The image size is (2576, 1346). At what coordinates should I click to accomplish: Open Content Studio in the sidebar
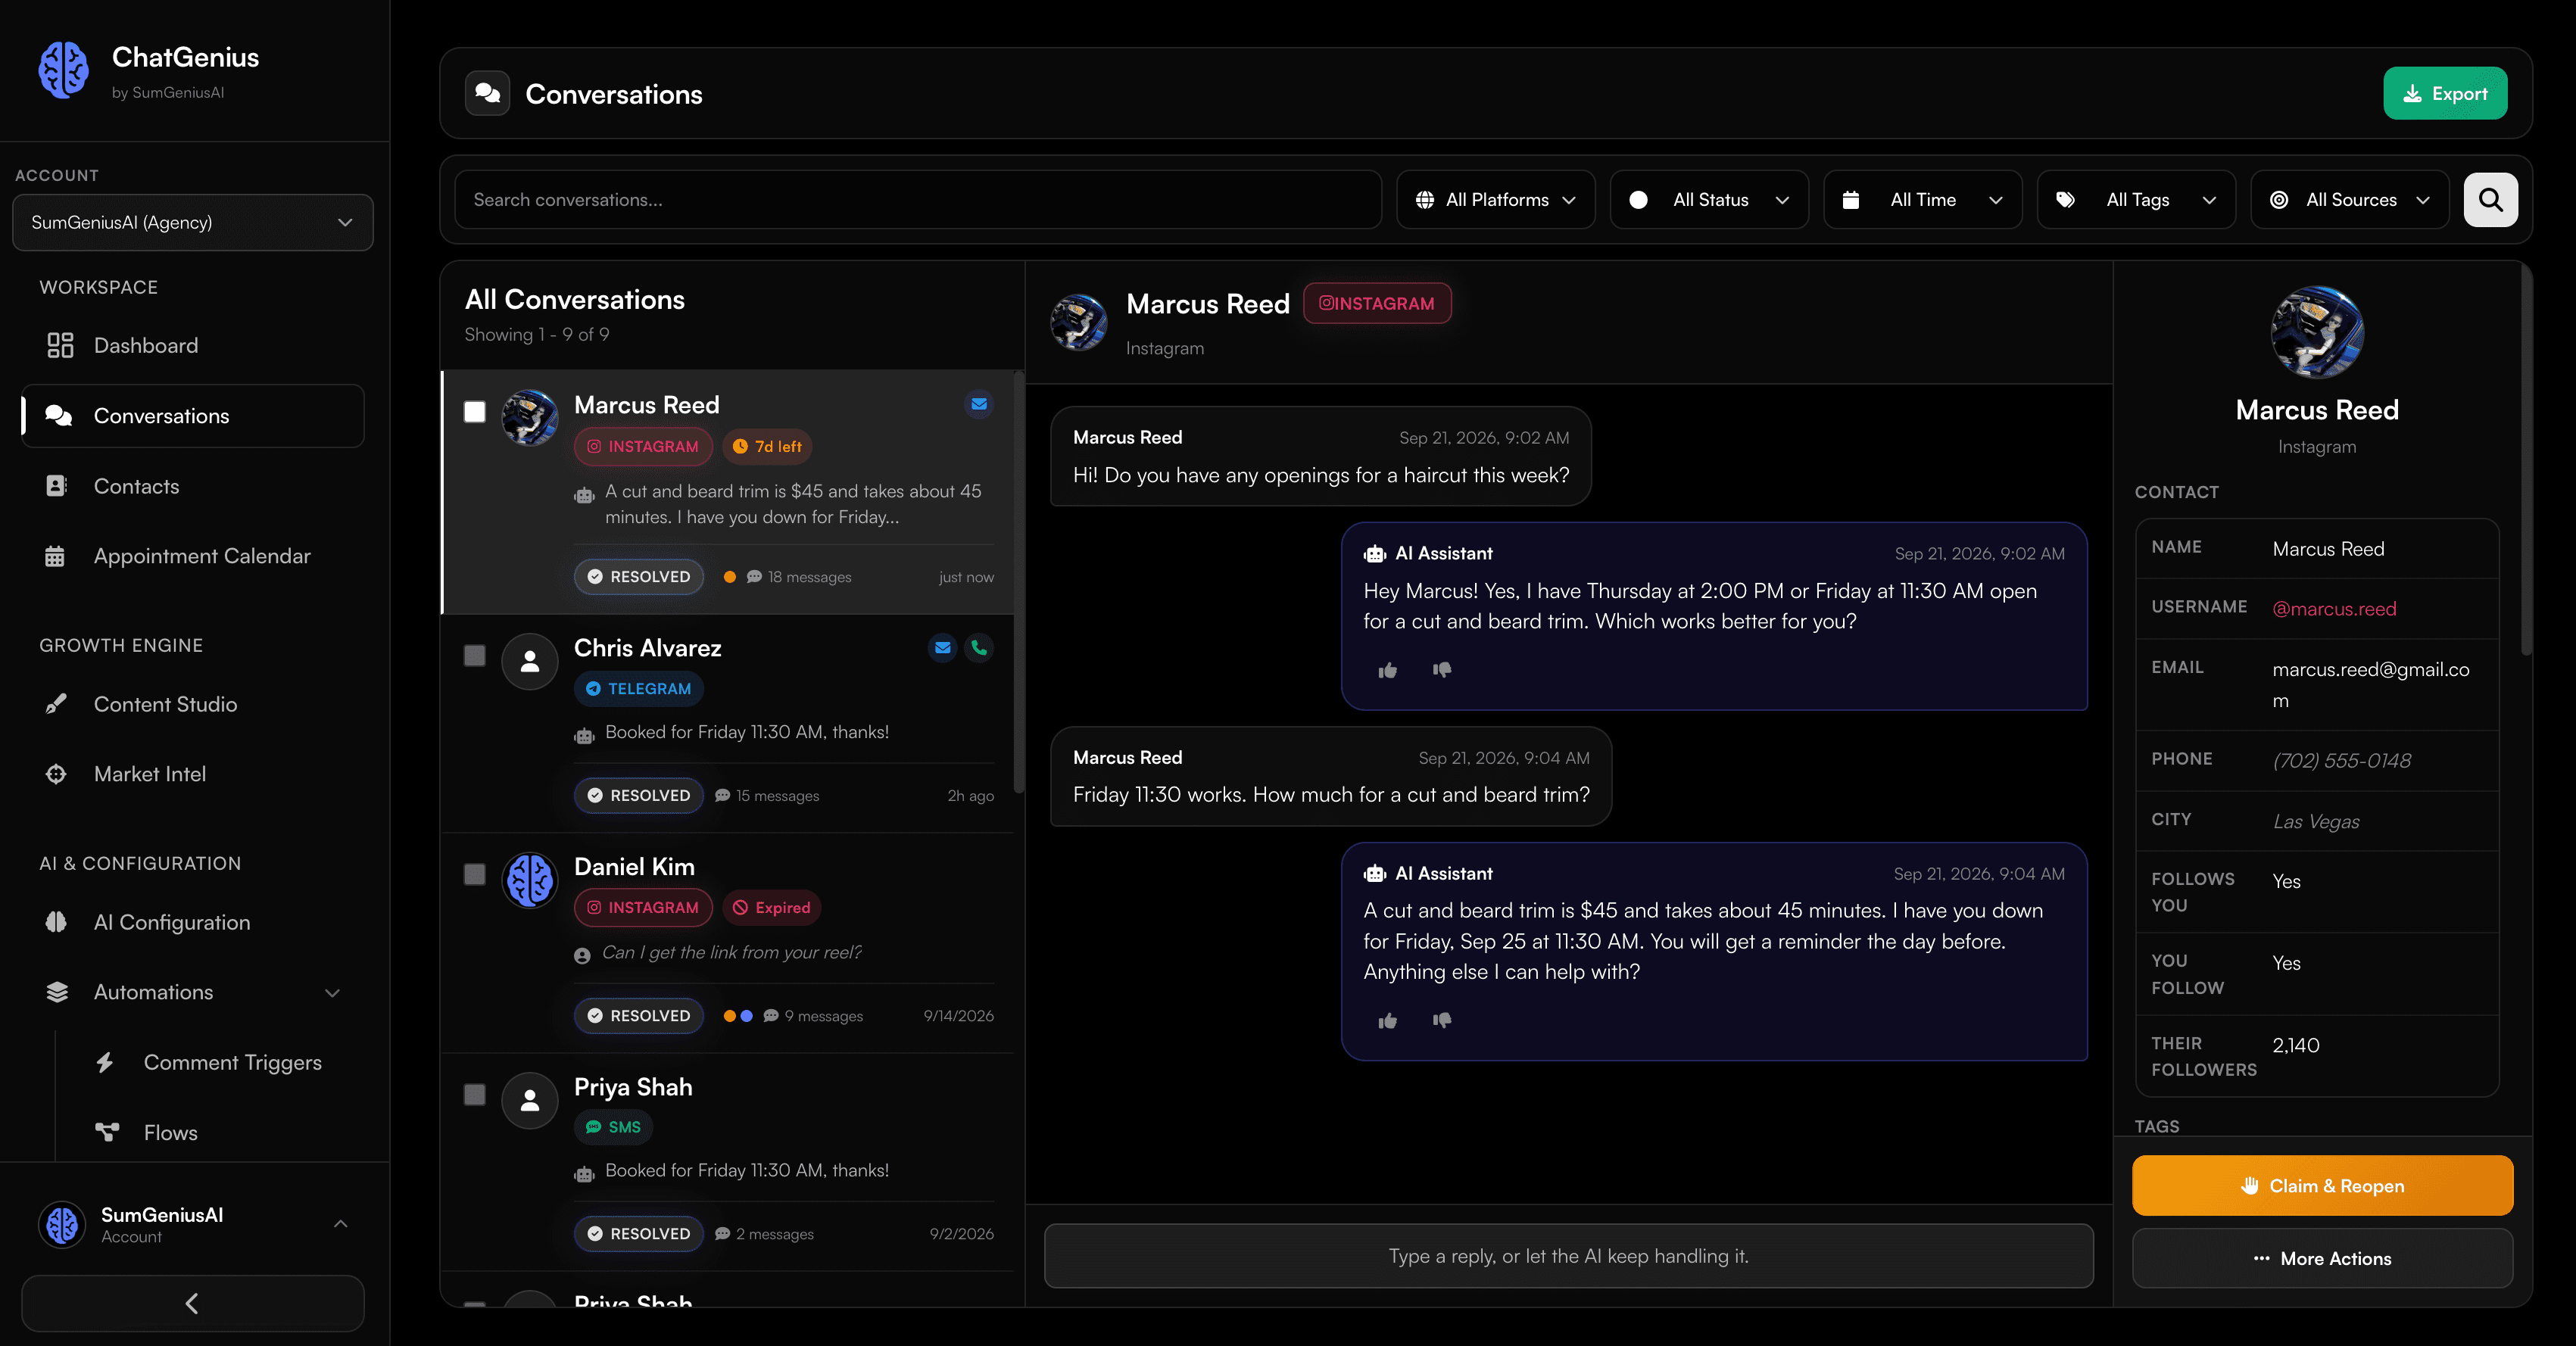[x=193, y=704]
